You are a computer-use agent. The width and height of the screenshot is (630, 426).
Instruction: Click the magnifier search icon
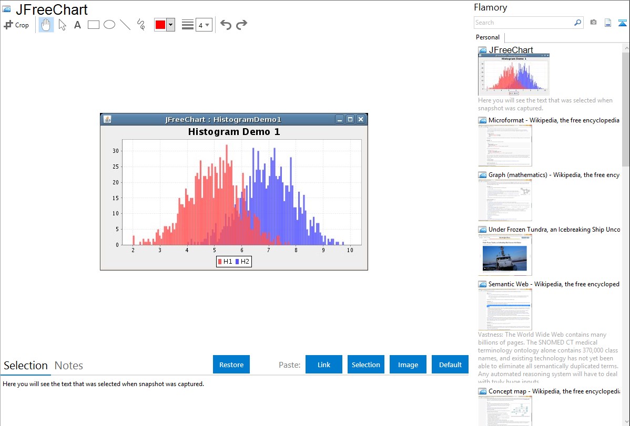pyautogui.click(x=578, y=23)
